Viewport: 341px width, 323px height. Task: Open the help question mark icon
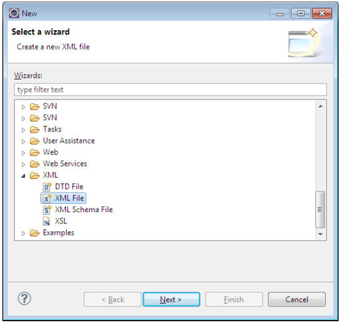tap(24, 299)
